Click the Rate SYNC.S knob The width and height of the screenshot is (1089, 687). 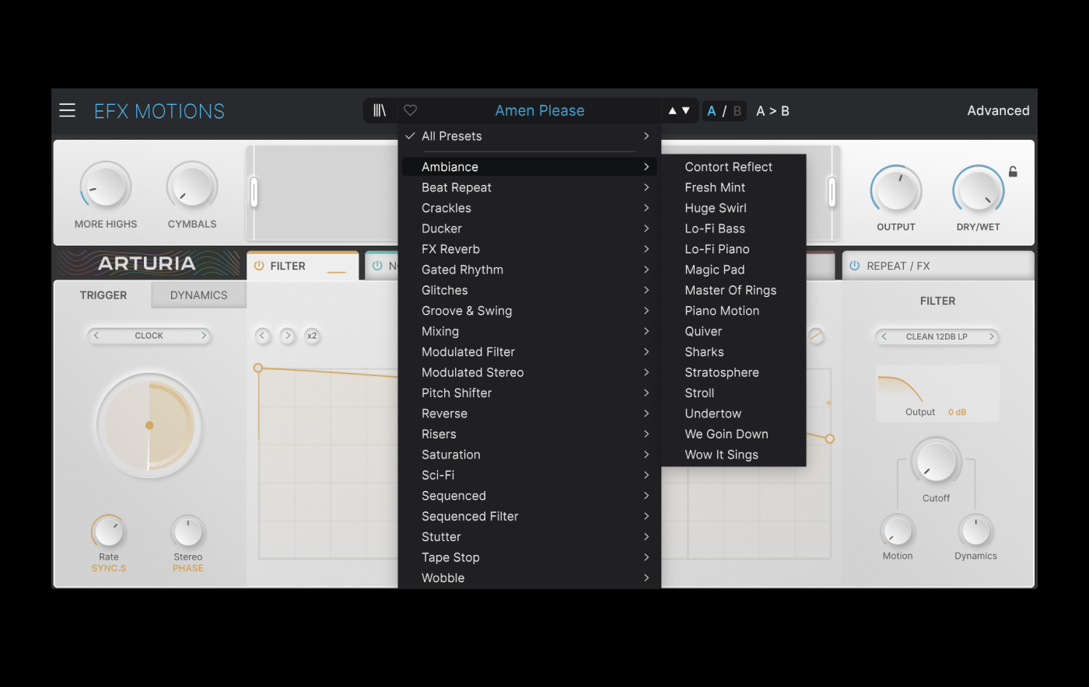(x=109, y=532)
